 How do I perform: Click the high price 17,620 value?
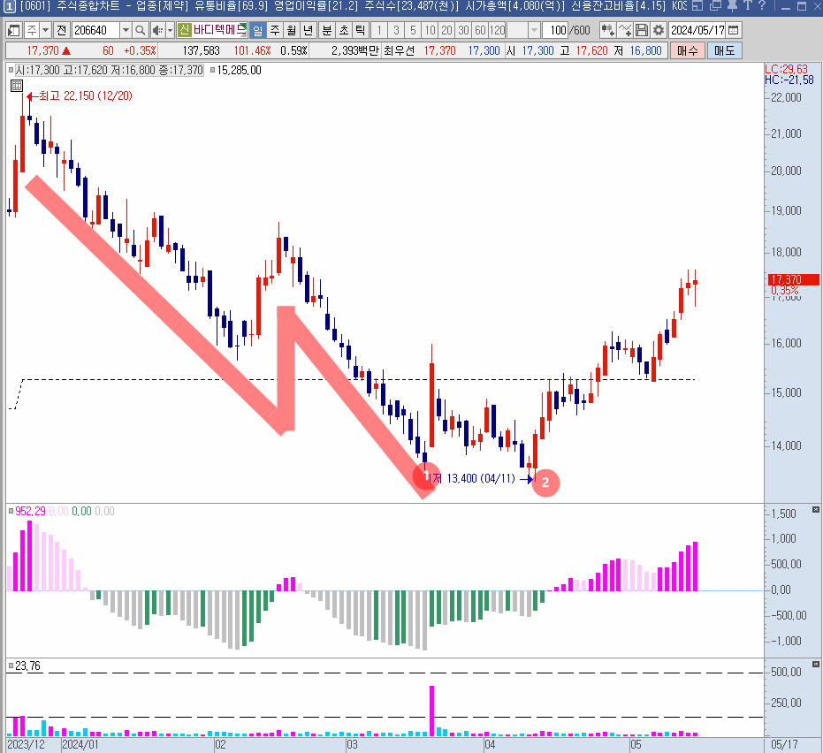(591, 51)
